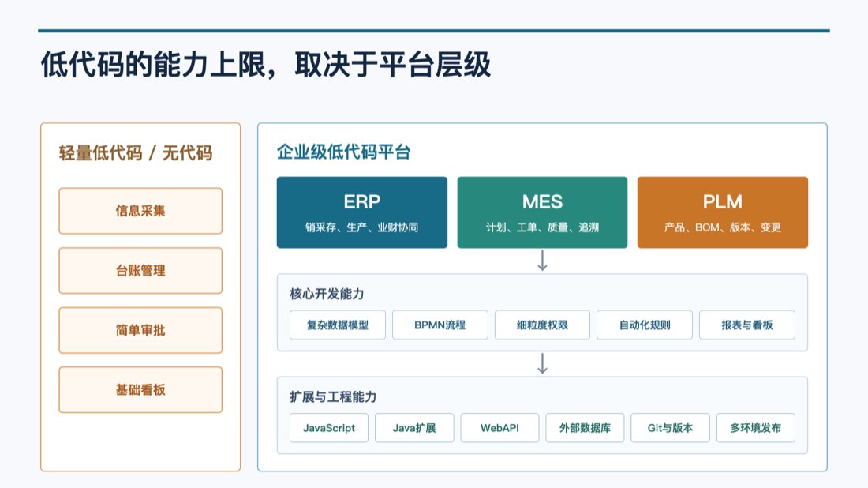This screenshot has width=868, height=488.
Task: Select the 外部数据库 chip
Action: pyautogui.click(x=586, y=428)
